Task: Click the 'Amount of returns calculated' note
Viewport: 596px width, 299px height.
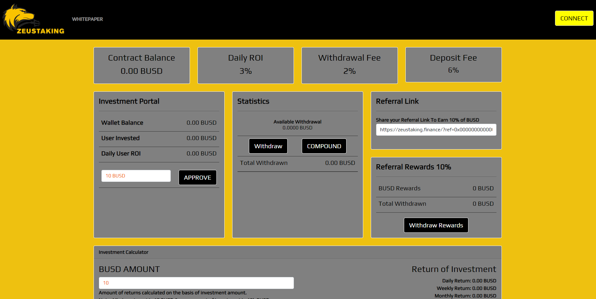Action: (x=173, y=293)
